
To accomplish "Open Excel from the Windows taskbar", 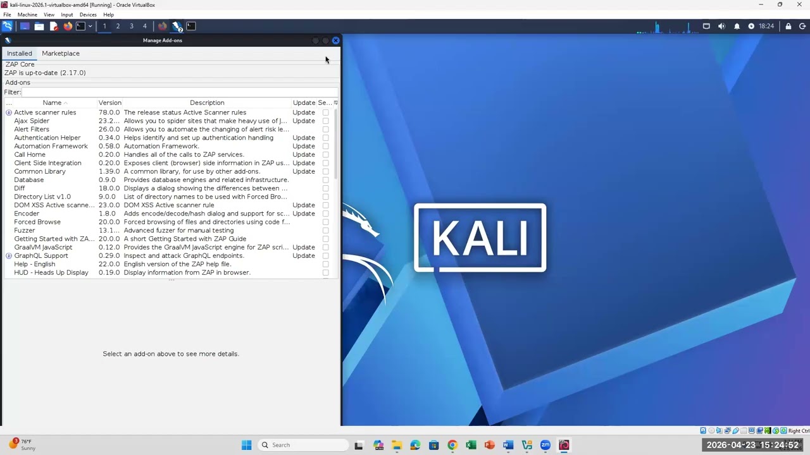I will click(471, 445).
